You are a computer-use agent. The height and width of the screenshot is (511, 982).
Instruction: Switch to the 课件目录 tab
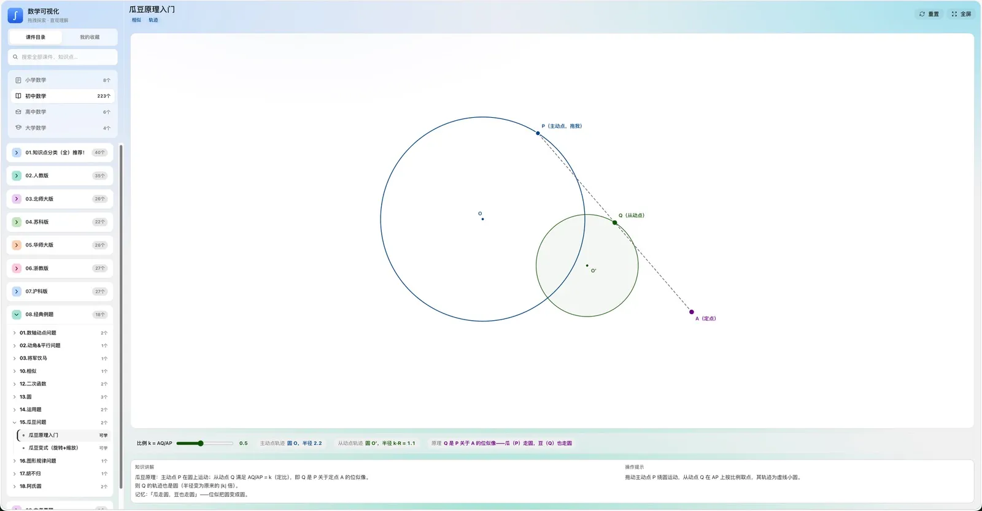point(36,37)
